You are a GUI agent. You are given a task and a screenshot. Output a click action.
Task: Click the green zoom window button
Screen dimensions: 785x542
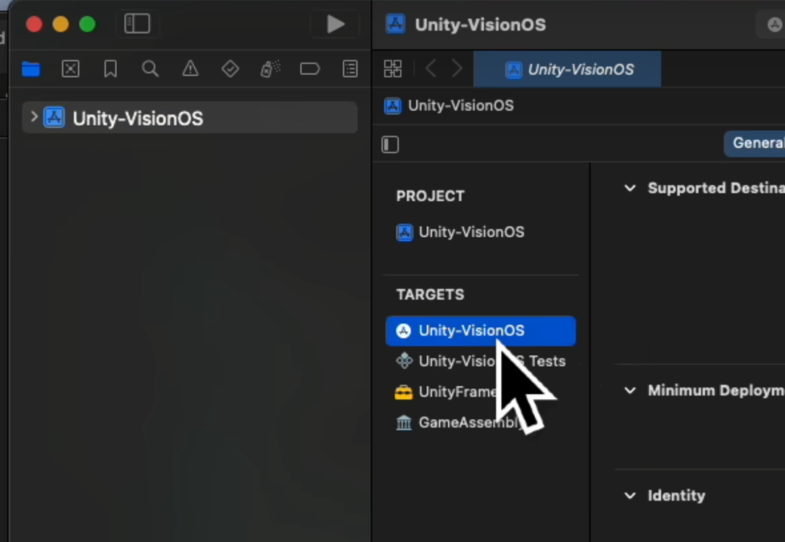click(x=88, y=24)
